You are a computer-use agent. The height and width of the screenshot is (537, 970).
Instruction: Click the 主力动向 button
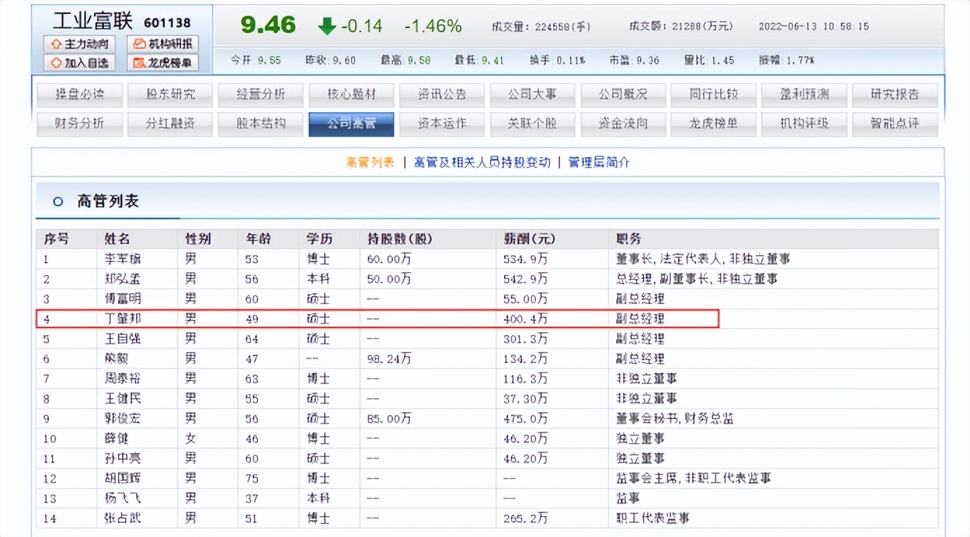(79, 44)
